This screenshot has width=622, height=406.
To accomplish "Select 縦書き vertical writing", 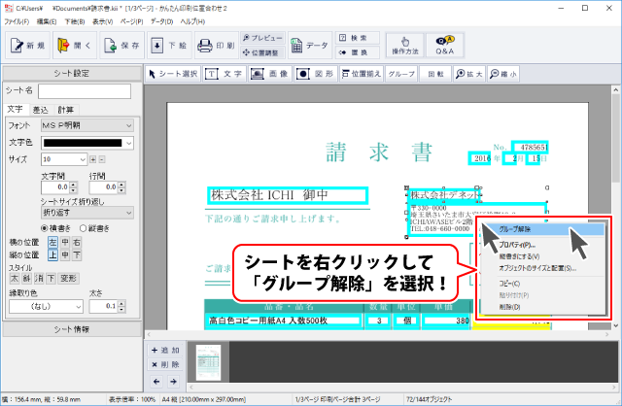I will (95, 228).
